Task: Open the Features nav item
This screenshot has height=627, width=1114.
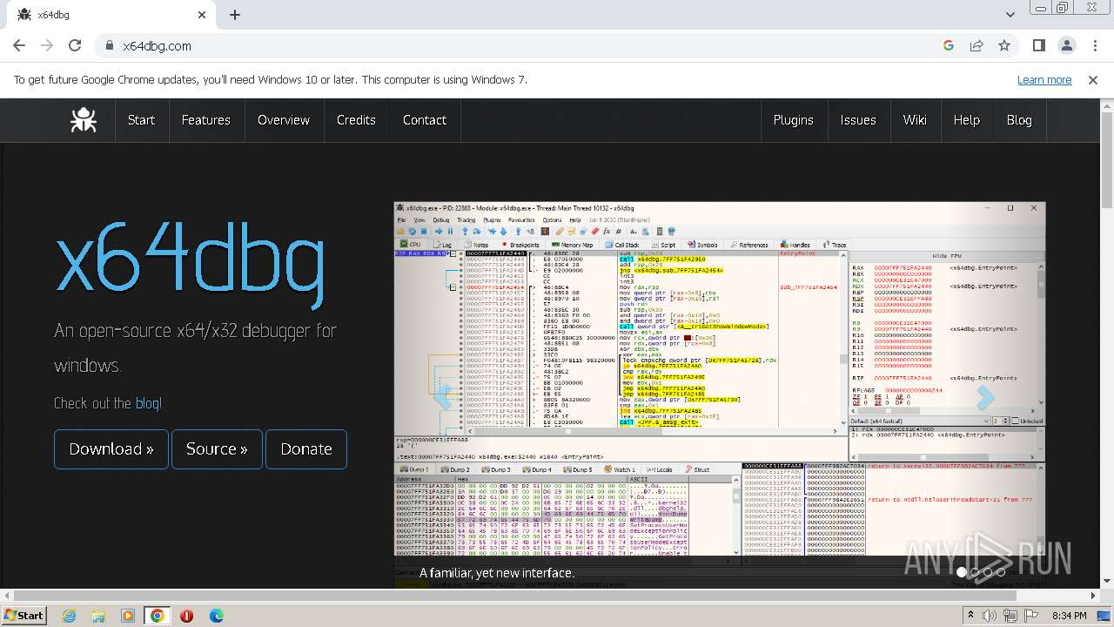Action: point(205,120)
